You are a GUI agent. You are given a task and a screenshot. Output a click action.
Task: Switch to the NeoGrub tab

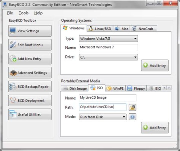pyautogui.click(x=143, y=29)
